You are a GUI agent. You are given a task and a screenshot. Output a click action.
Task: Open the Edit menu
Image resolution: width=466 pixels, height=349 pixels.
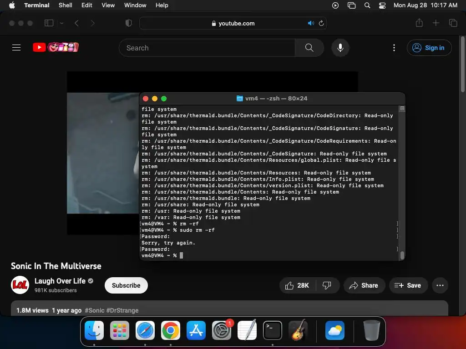tap(86, 5)
